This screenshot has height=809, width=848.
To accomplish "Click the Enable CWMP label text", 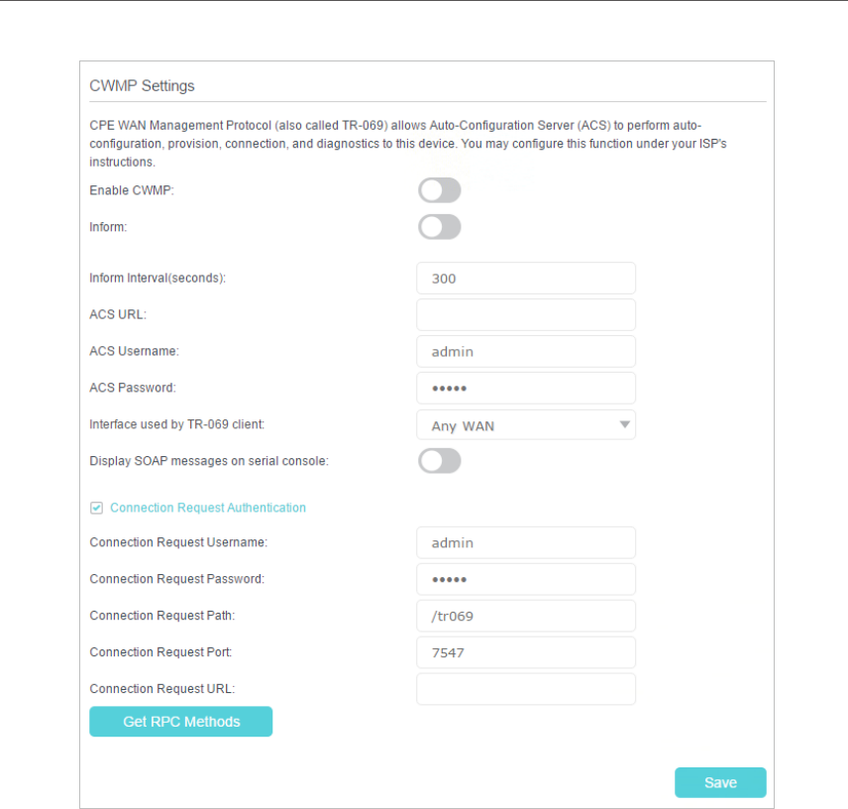I will (132, 190).
